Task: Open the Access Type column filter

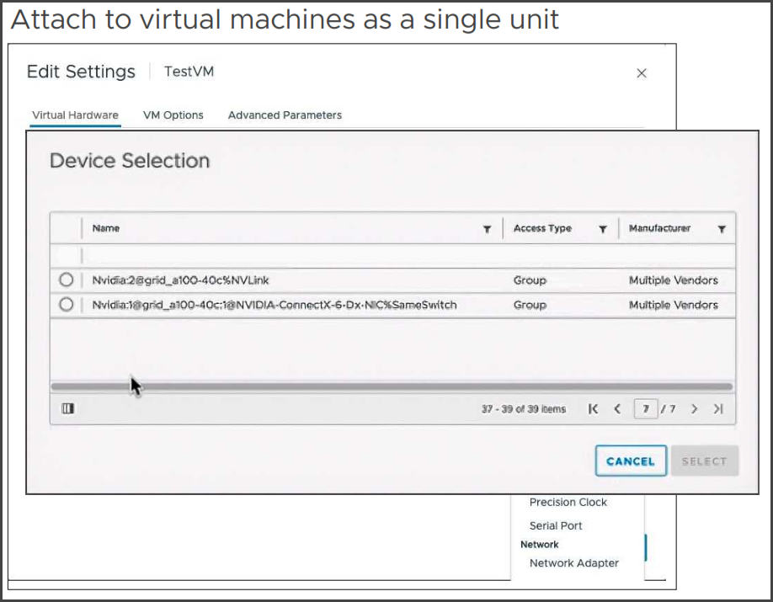Action: (x=602, y=229)
